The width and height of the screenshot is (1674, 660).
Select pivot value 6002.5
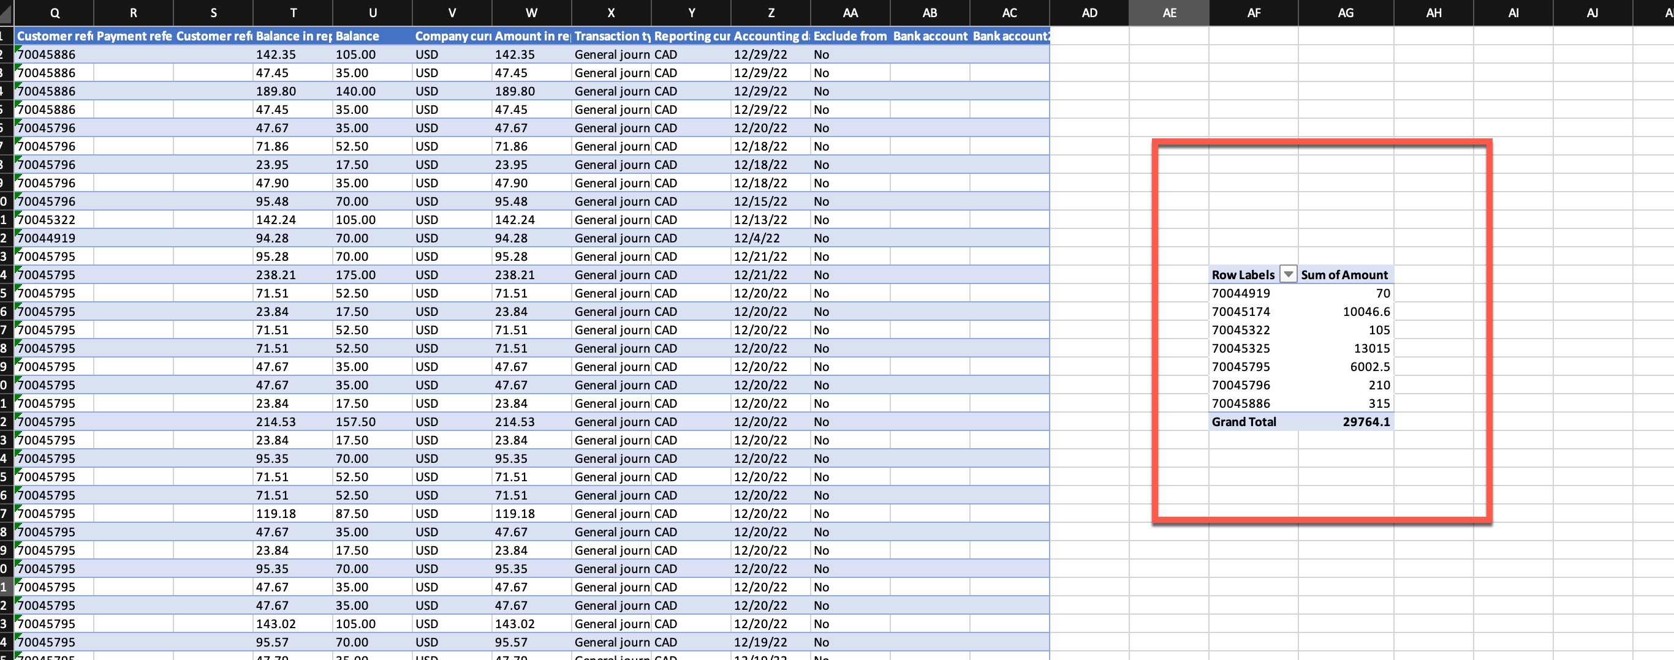[1346, 366]
